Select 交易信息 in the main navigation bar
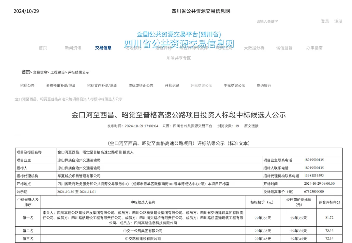The image size is (352, 243). [103, 48]
